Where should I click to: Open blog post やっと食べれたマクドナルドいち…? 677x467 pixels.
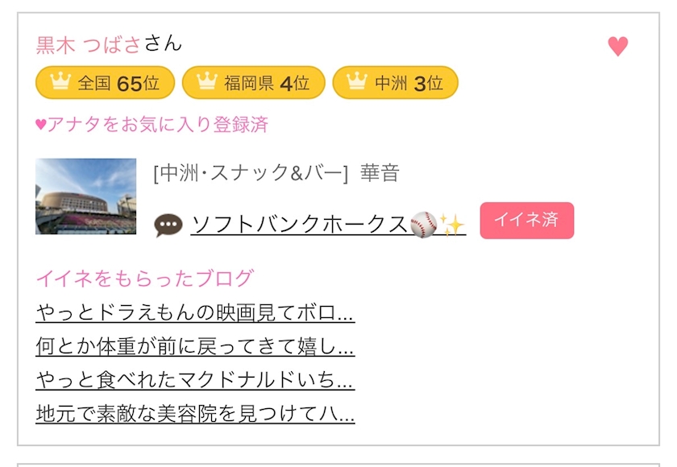[x=195, y=380]
